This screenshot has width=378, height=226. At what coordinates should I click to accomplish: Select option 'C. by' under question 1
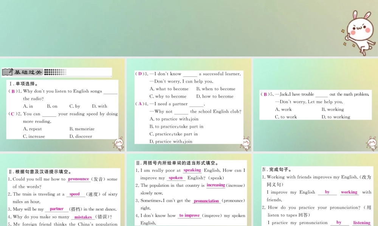point(75,106)
